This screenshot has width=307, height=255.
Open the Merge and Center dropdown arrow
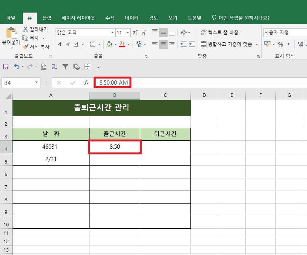[x=257, y=44]
